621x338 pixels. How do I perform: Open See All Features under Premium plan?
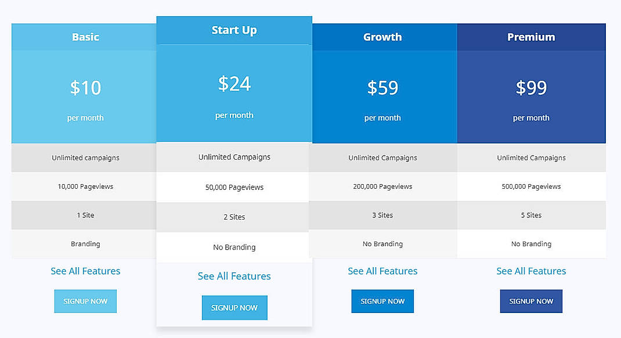[531, 271]
